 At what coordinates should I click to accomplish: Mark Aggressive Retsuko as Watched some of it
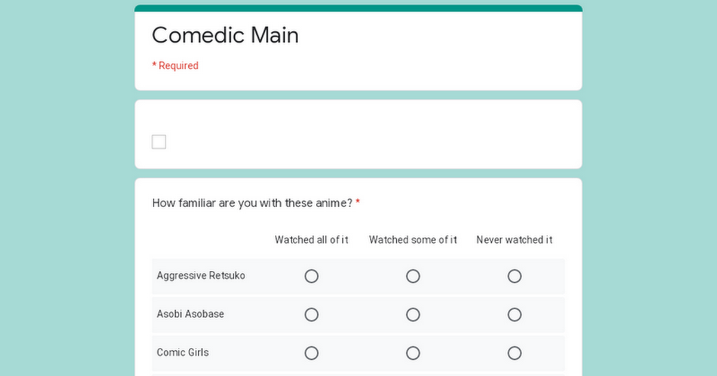[x=413, y=276]
